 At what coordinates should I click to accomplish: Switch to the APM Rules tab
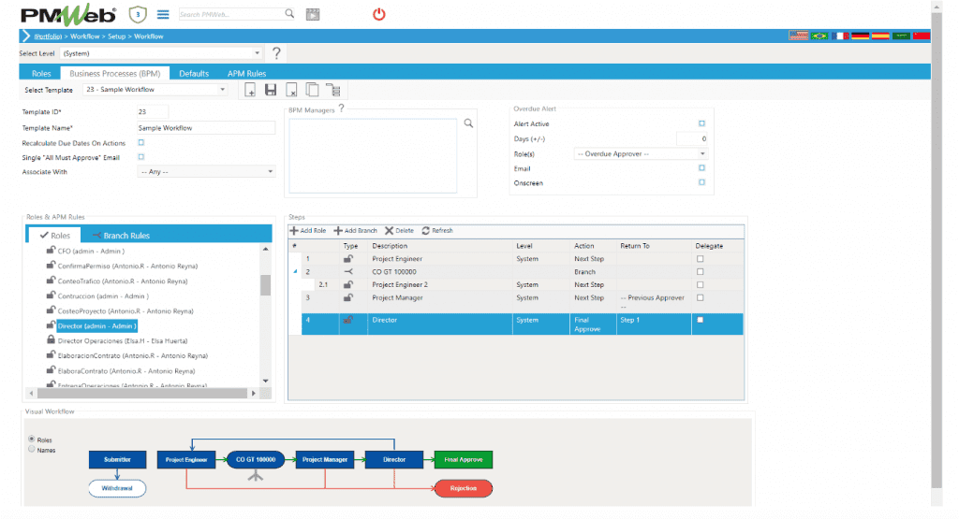point(246,73)
